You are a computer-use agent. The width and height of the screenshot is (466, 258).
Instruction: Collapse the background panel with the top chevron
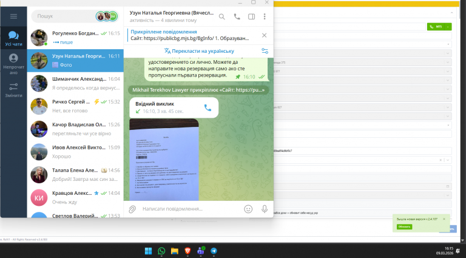pyautogui.click(x=451, y=13)
